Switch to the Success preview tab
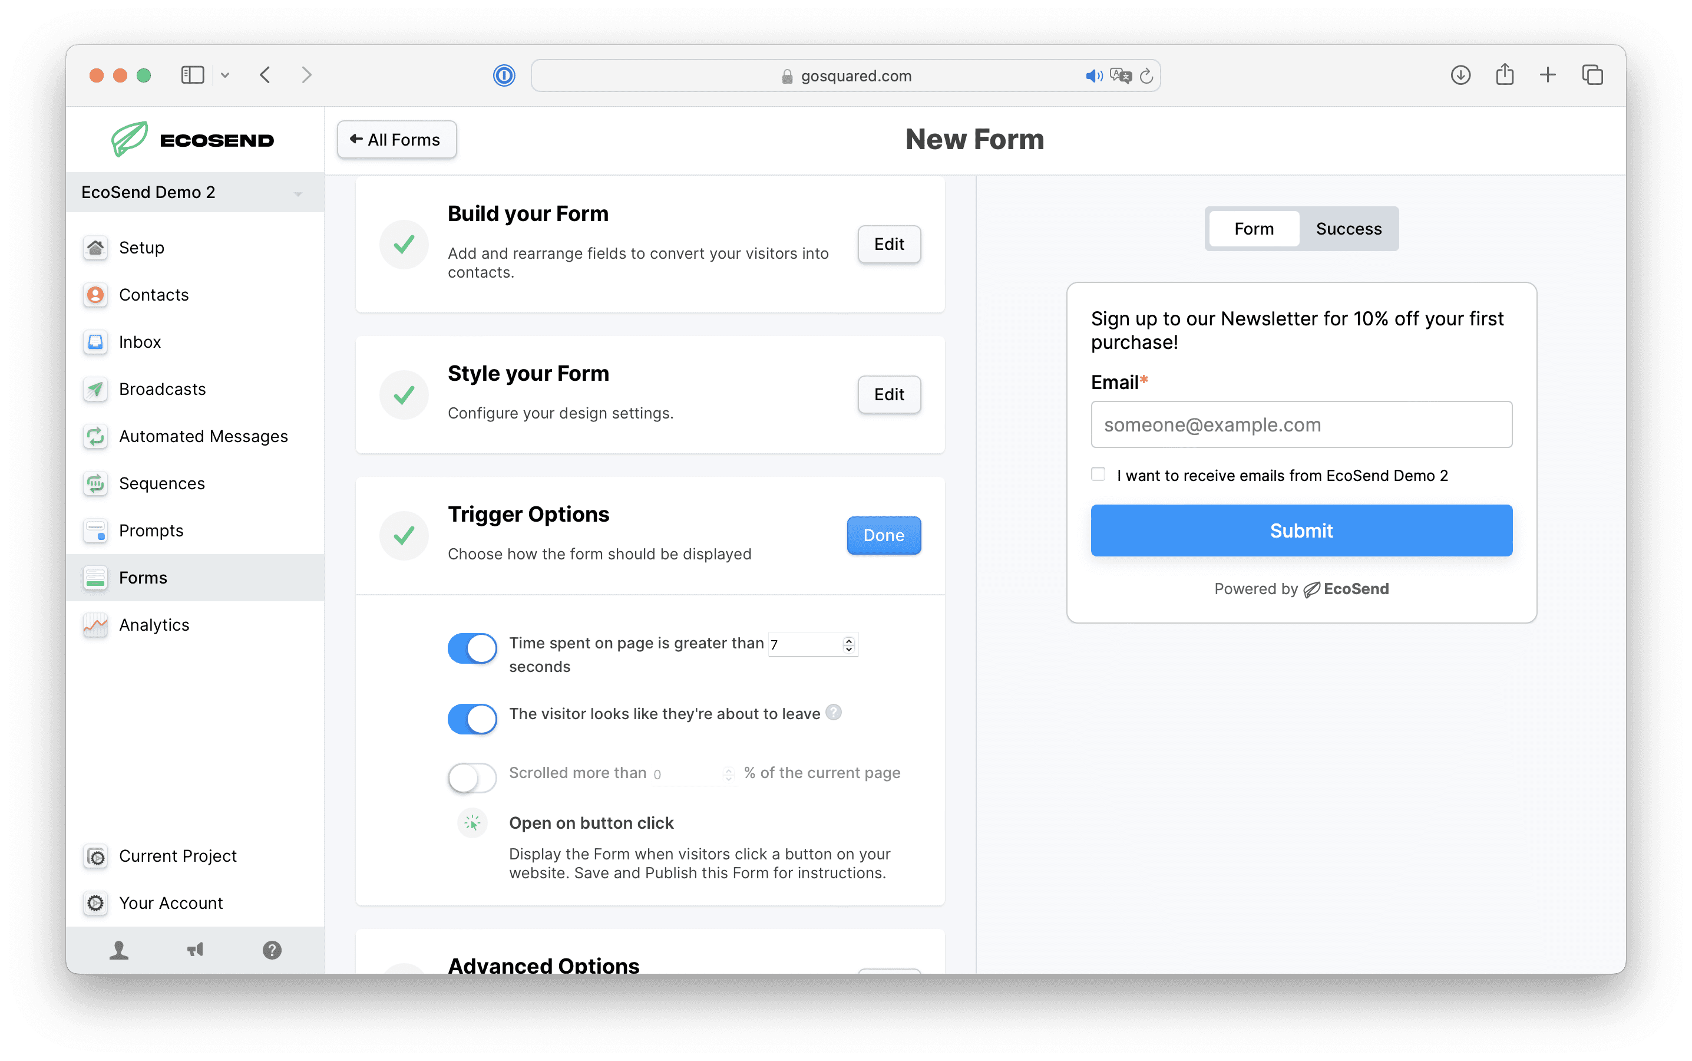1692x1061 pixels. pos(1349,229)
